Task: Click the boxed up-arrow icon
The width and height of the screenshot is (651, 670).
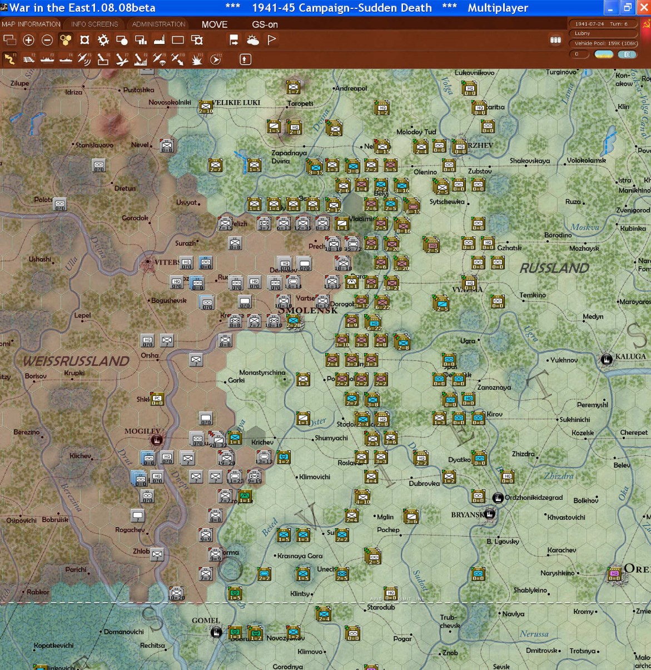Action: 245,59
